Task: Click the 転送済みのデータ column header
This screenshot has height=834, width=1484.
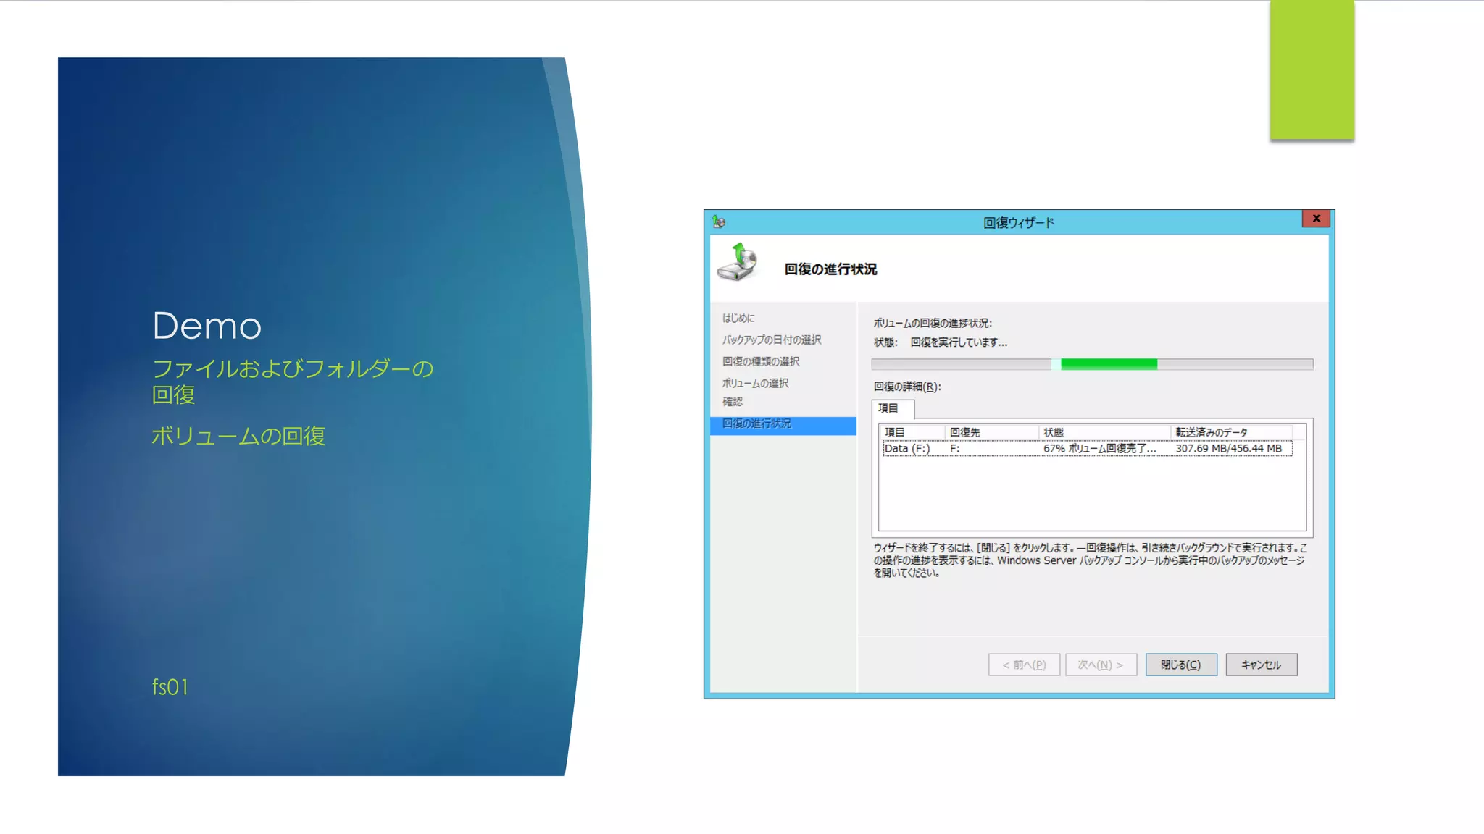Action: pyautogui.click(x=1231, y=432)
